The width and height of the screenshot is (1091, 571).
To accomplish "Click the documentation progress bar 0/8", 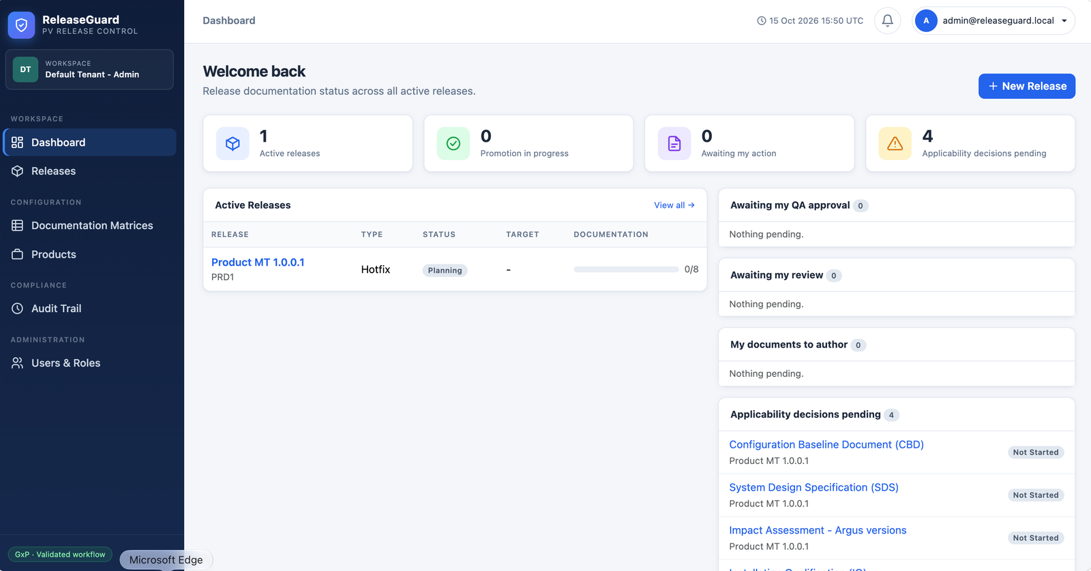I will pos(626,270).
